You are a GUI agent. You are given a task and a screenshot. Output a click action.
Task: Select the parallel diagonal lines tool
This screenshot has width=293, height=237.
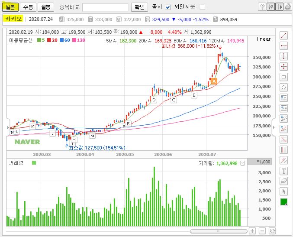tap(283, 160)
